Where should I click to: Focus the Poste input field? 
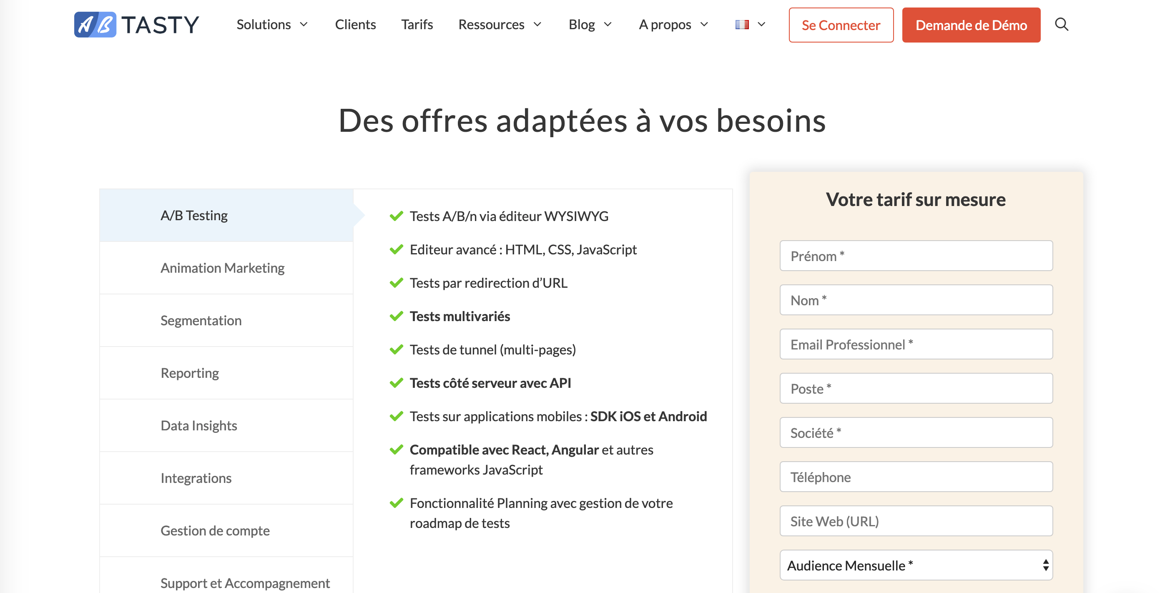[916, 388]
